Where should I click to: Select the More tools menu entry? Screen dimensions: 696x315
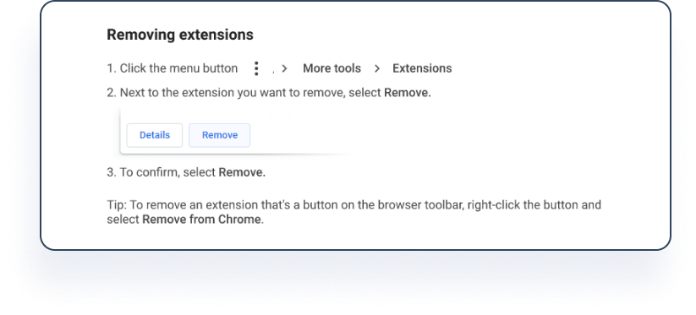pos(332,68)
